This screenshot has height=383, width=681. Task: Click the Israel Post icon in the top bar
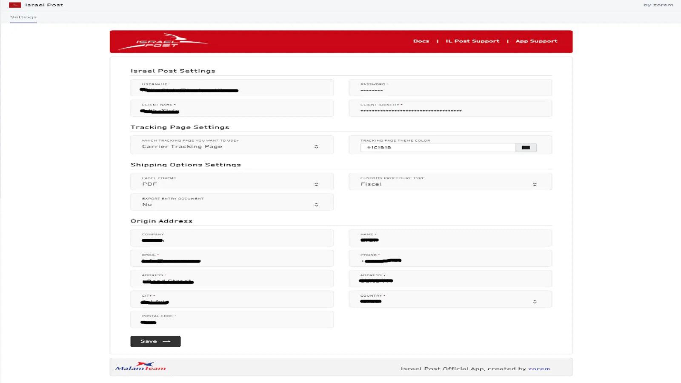pos(16,5)
